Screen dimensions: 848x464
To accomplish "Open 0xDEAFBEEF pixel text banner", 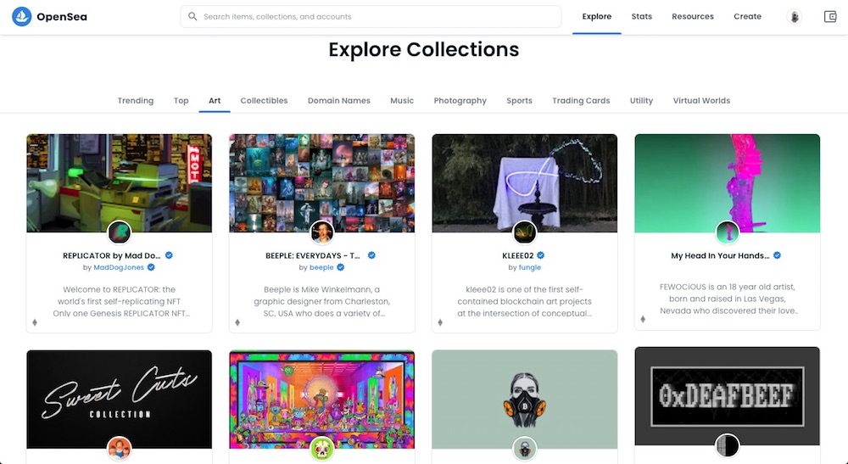I will 728,396.
